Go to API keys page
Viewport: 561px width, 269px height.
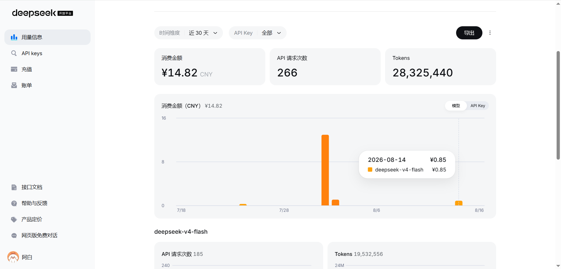47,53
